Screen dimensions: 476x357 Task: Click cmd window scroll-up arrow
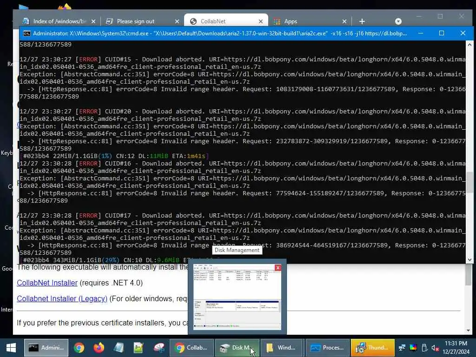coord(469,45)
